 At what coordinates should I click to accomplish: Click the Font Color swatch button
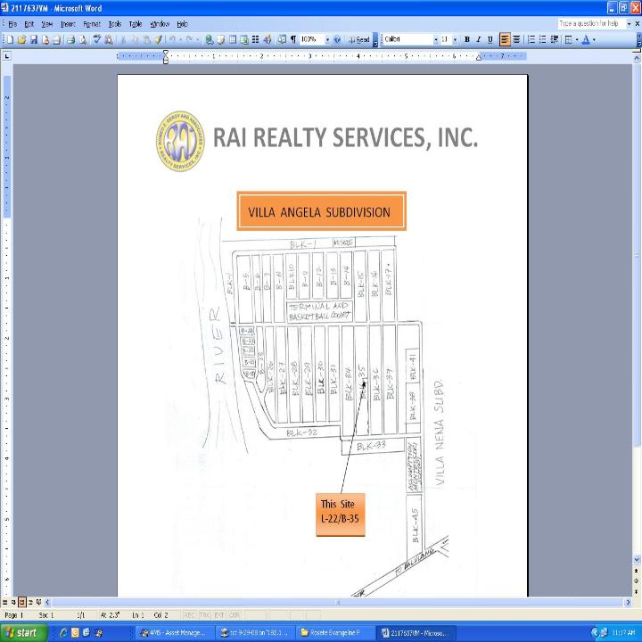[586, 40]
